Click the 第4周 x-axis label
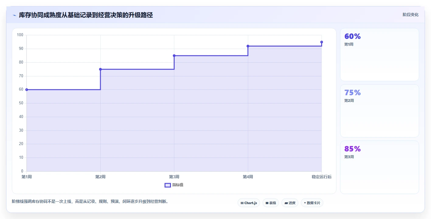431x219 pixels. tap(248, 177)
